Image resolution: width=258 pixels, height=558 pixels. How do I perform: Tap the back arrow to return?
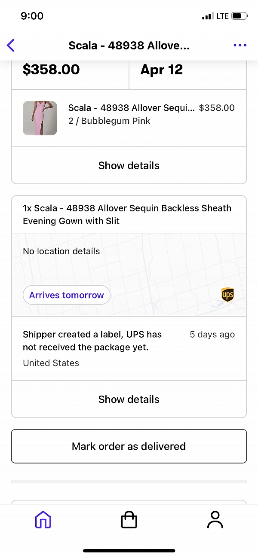(x=10, y=45)
